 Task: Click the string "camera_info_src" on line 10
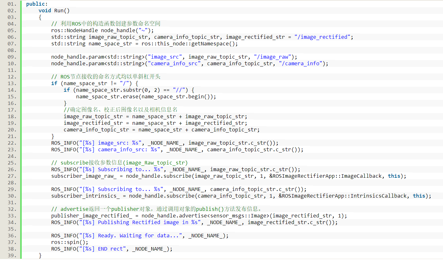click(174, 63)
